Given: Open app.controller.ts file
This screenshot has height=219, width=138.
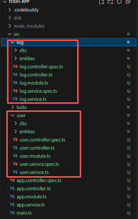Looking at the screenshot, I should tap(34, 189).
